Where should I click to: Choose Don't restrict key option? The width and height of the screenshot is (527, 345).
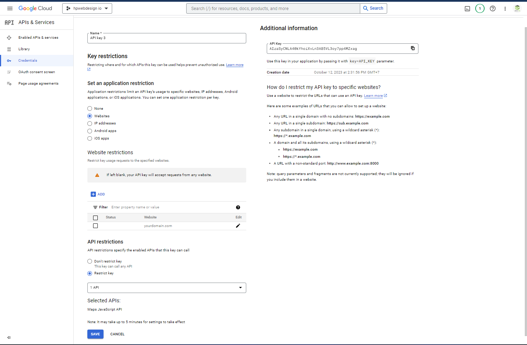[90, 261]
